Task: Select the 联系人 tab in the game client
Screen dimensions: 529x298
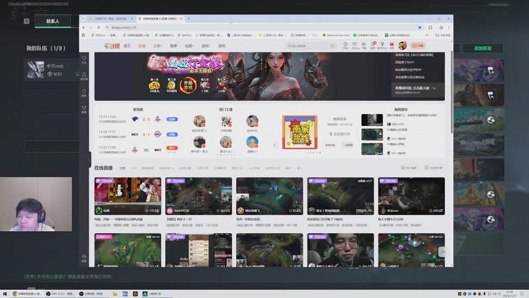Action: [53, 21]
